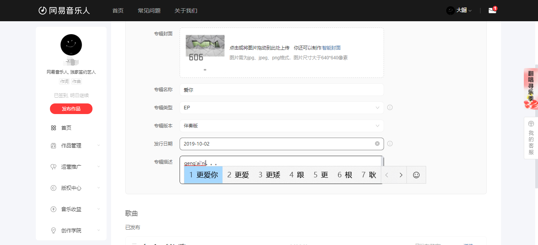
Task: Clear the release date field
Action: coord(377,144)
